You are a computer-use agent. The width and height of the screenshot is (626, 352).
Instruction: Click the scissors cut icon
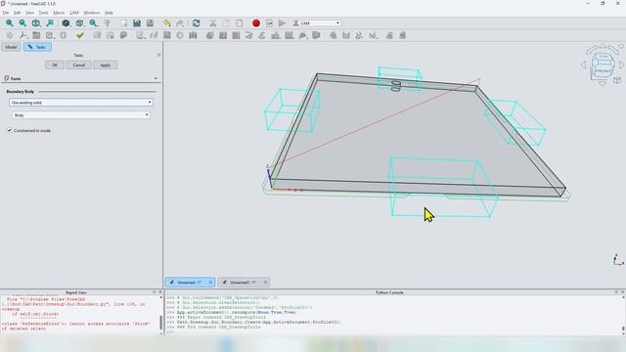[213, 23]
